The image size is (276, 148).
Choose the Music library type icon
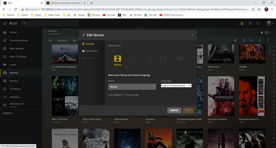tap(149, 60)
